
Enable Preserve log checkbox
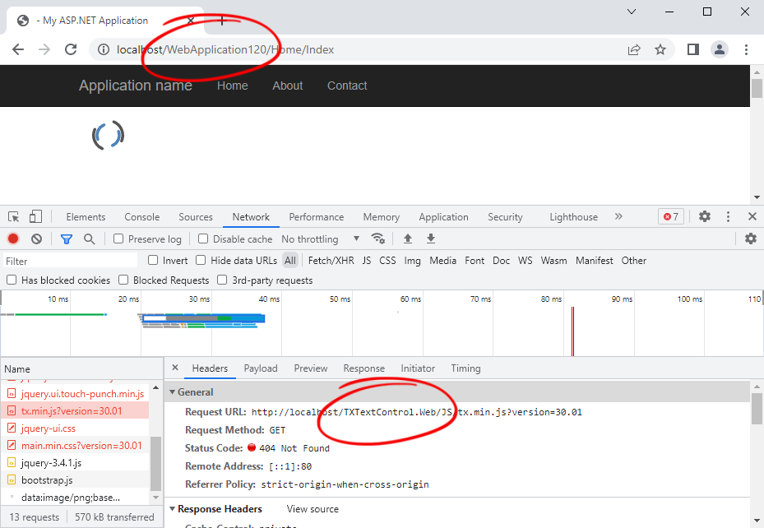tap(118, 239)
